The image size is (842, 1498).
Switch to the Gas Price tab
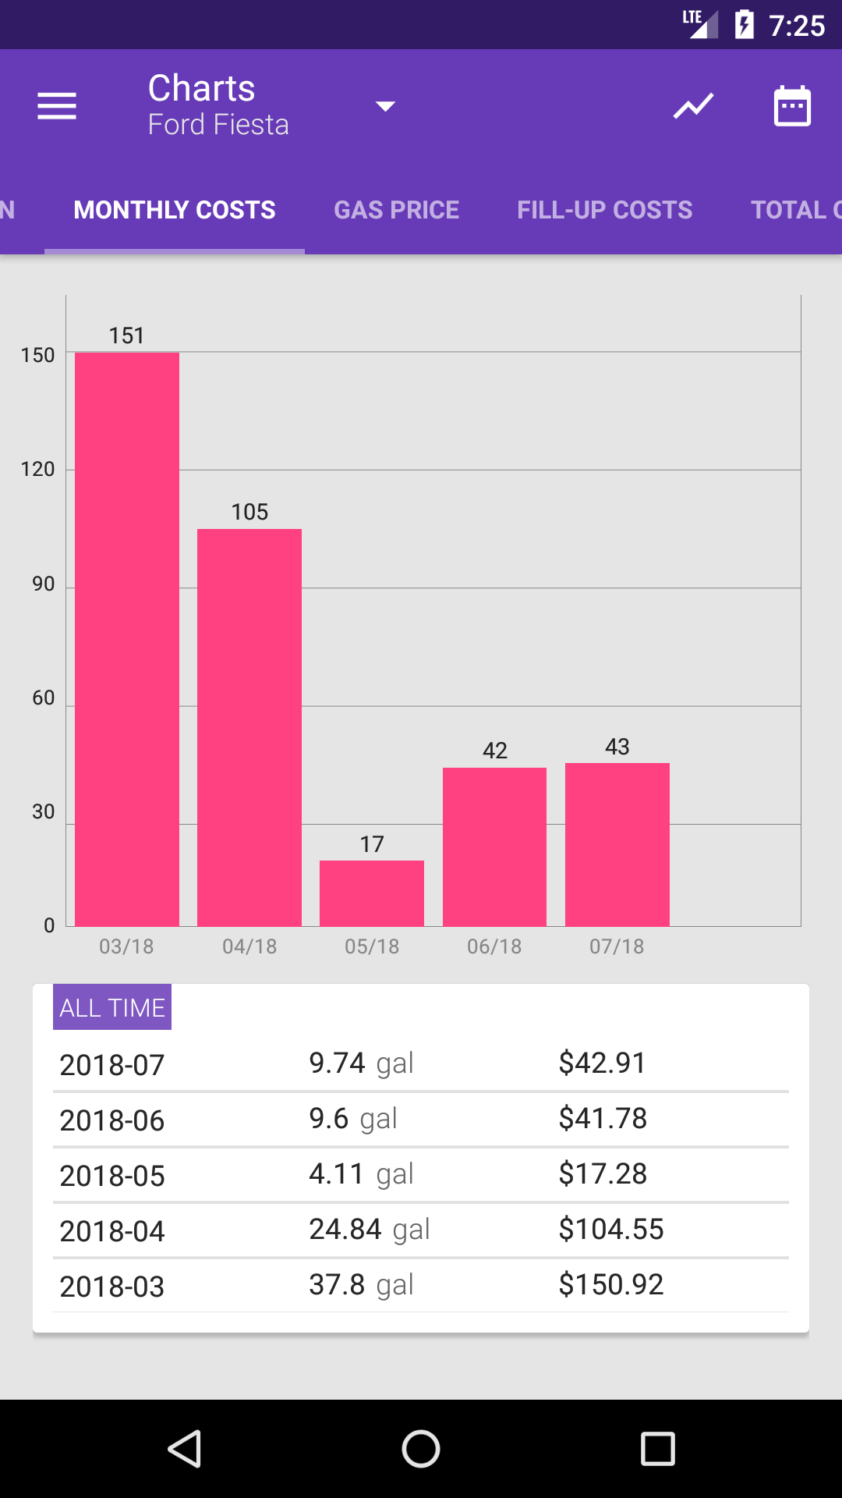tap(396, 210)
